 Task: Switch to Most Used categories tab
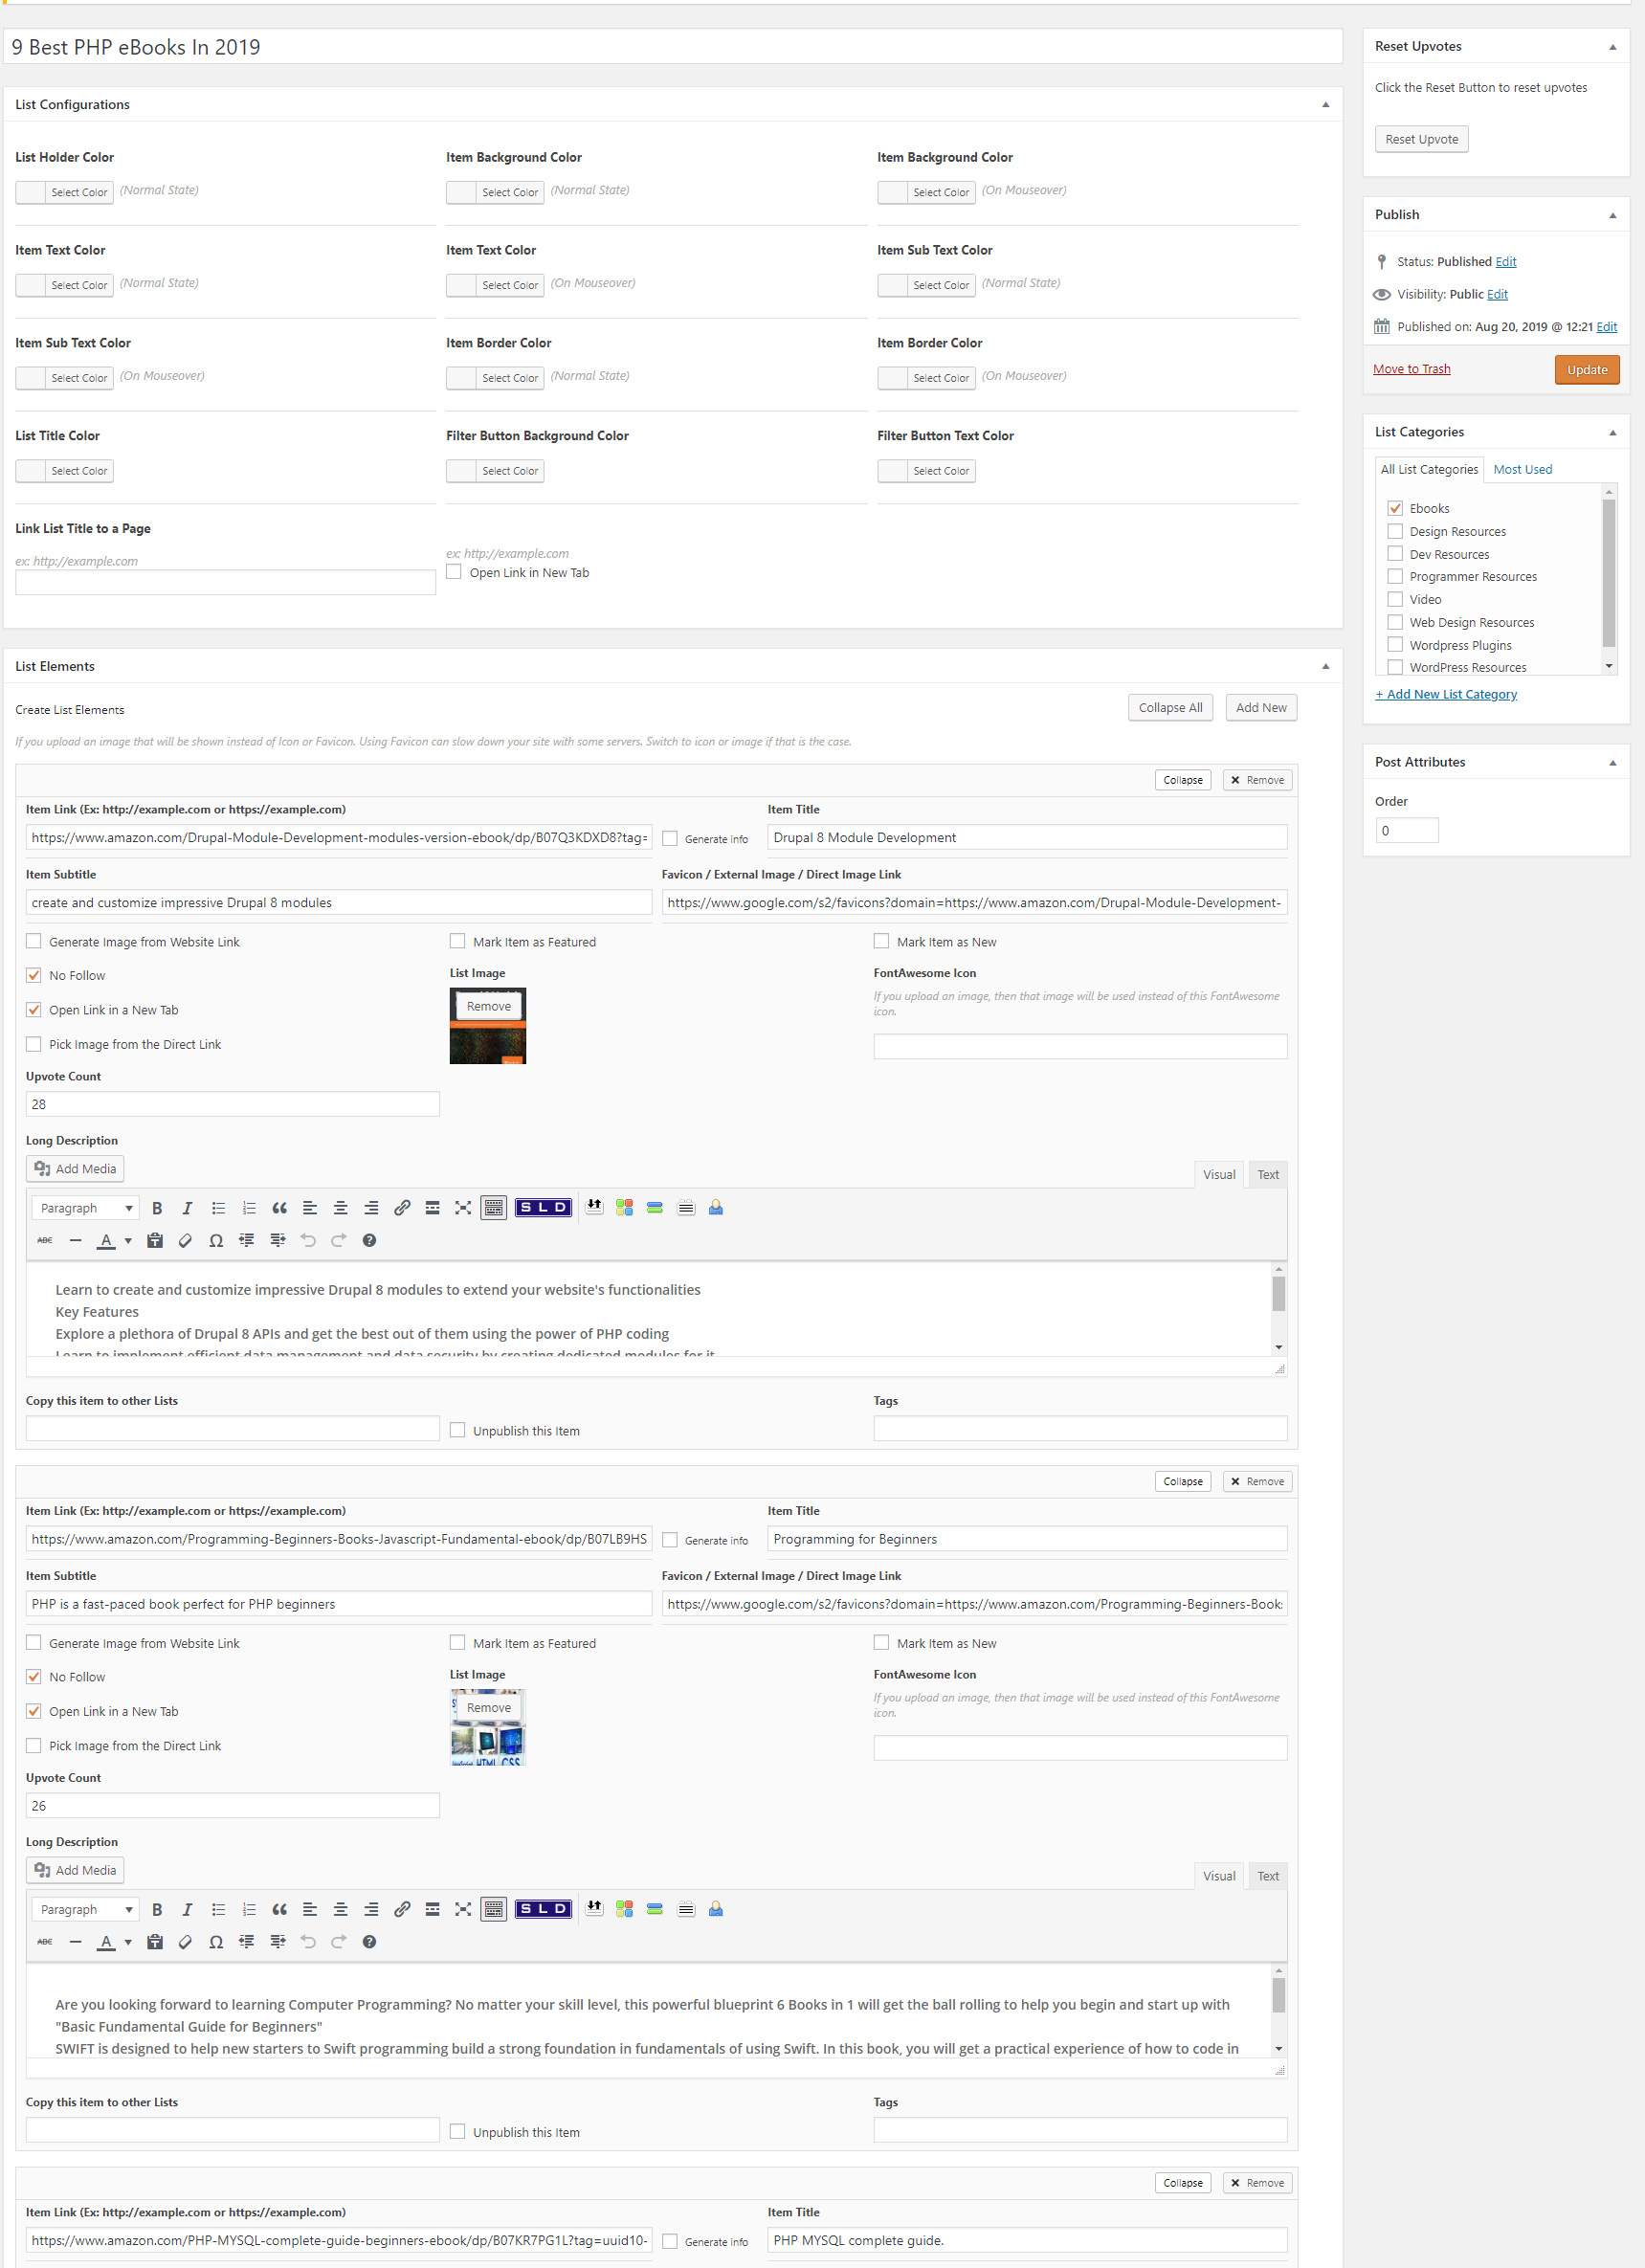point(1522,470)
